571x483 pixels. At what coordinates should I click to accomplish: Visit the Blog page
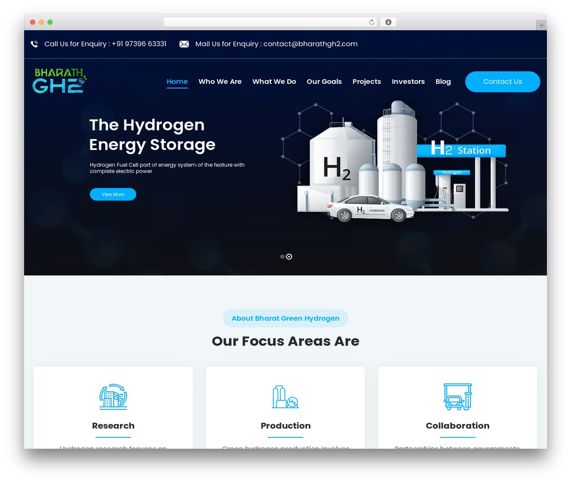coord(443,82)
